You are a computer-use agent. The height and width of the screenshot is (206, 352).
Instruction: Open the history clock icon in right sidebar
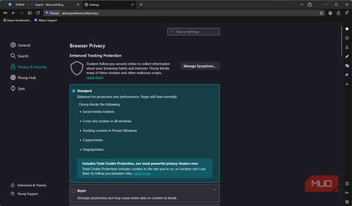tap(347, 38)
